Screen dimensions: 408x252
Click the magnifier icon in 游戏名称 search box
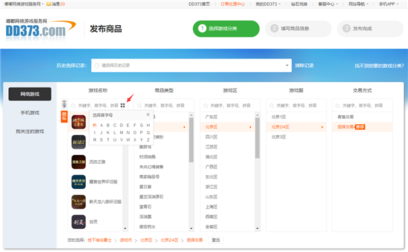tap(73, 106)
